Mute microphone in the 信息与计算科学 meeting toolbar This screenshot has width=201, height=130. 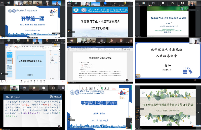point(2,81)
